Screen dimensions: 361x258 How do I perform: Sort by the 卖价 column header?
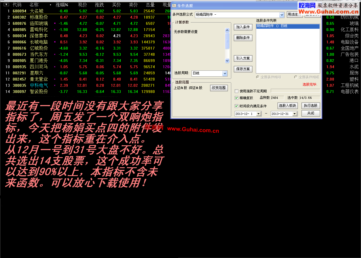click(x=133, y=5)
